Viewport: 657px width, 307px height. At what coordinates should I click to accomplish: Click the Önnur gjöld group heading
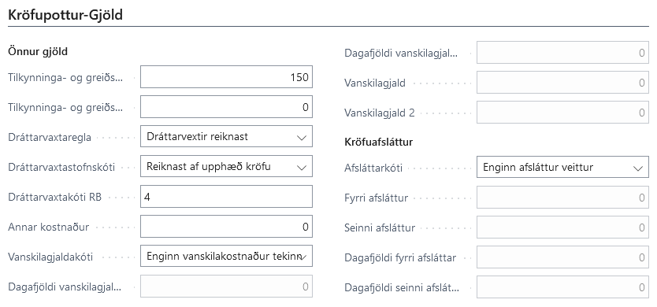pyautogui.click(x=38, y=51)
